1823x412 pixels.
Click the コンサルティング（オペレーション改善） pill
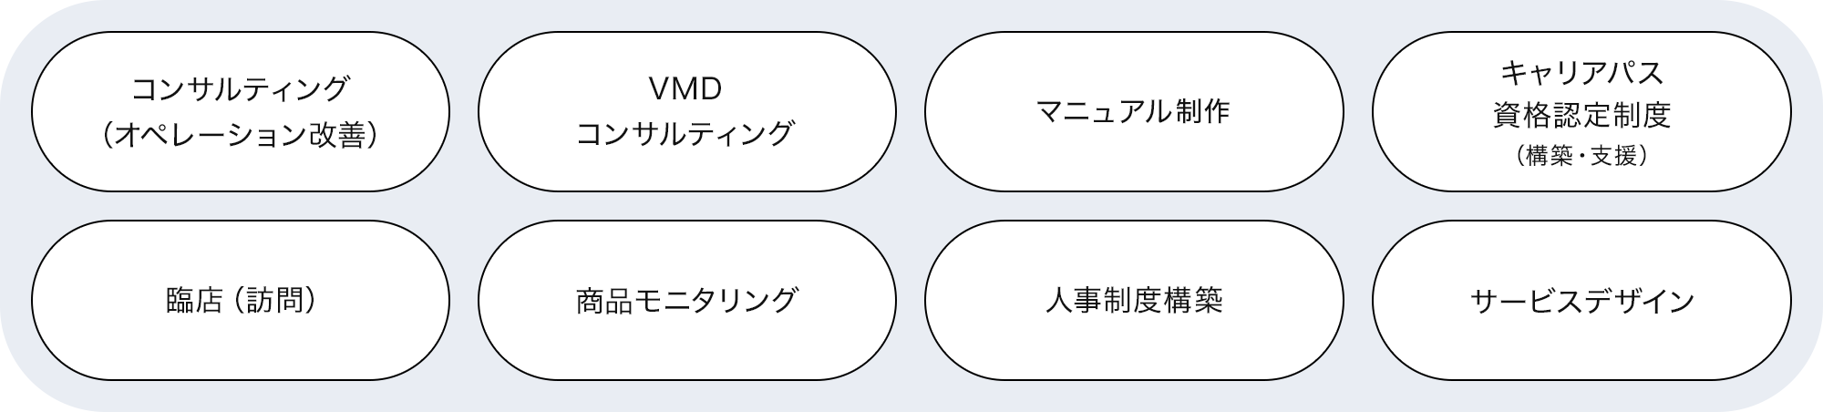241,112
